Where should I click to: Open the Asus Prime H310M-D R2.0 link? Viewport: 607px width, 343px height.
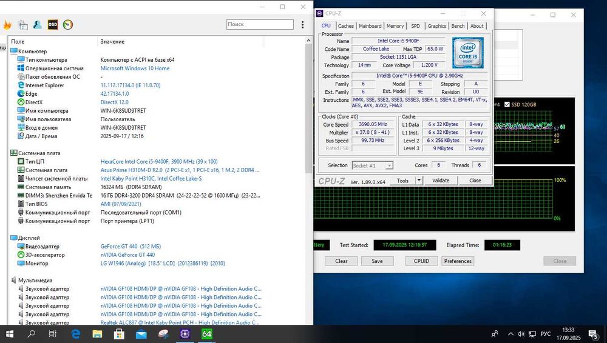180,170
